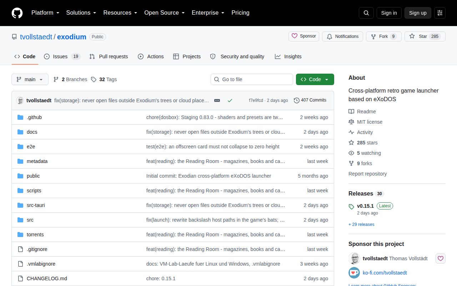Go to the GitHub homepage logo
Image resolution: width=457 pixels, height=286 pixels.
pyautogui.click(x=17, y=13)
